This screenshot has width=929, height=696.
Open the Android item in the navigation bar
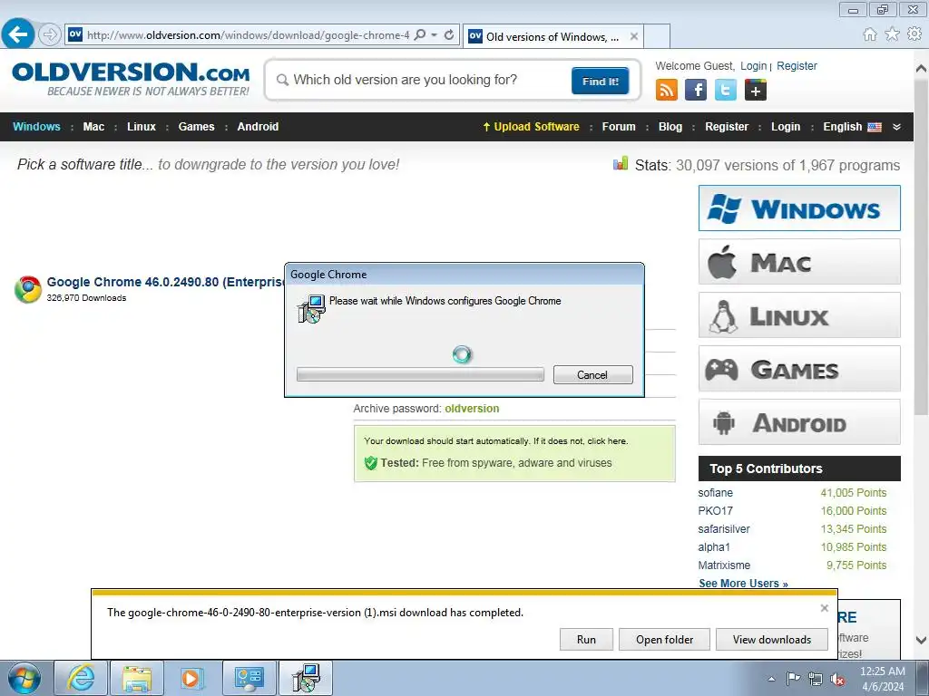[258, 127]
